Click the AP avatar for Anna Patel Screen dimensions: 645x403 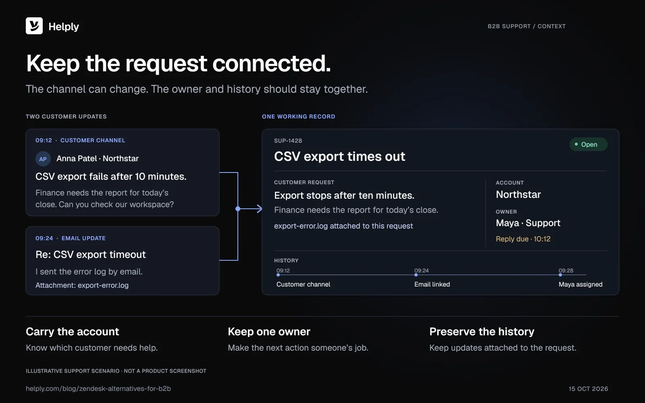click(43, 159)
